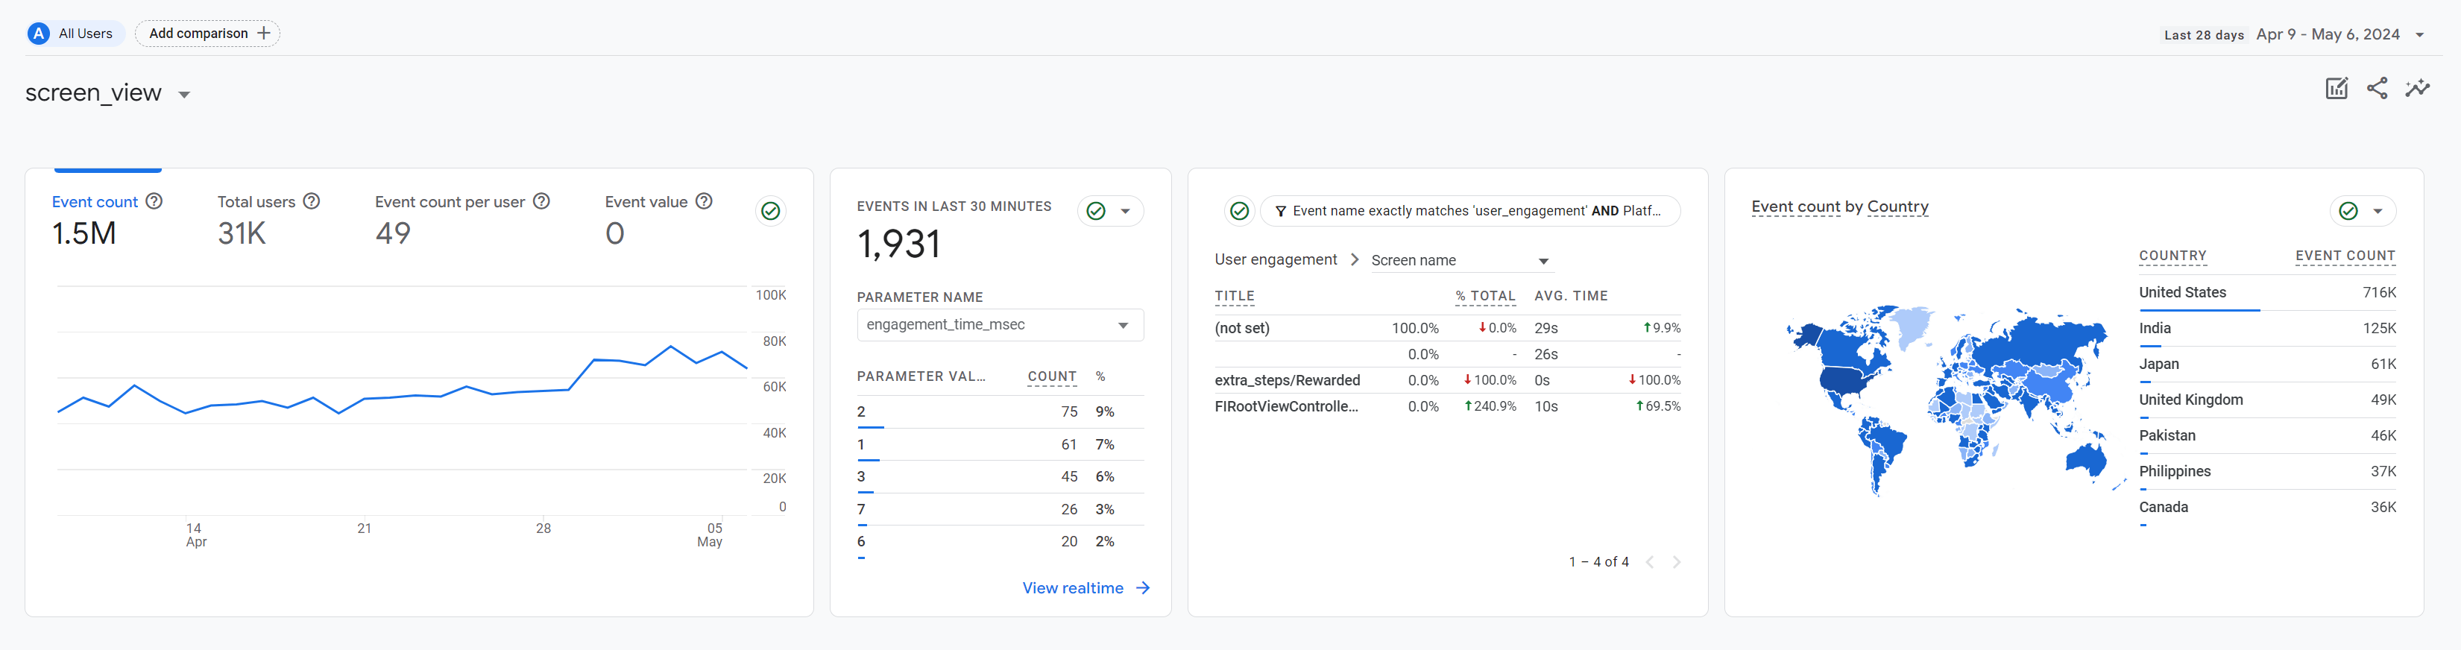Click parameter value 7 row
2461x650 pixels.
pyautogui.click(x=1001, y=509)
